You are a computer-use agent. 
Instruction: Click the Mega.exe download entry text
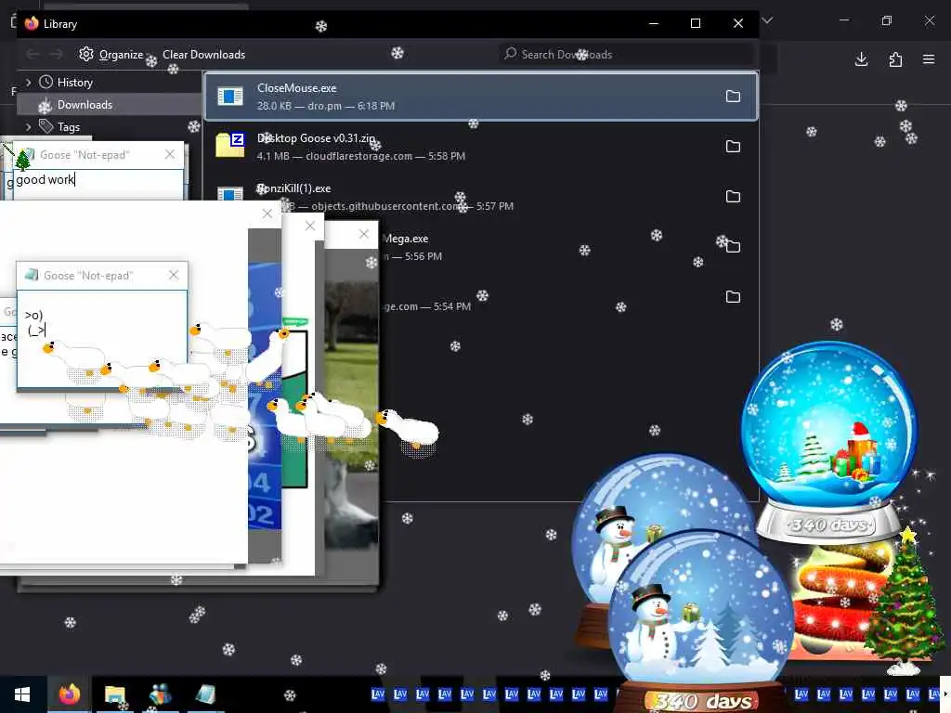pyautogui.click(x=405, y=239)
